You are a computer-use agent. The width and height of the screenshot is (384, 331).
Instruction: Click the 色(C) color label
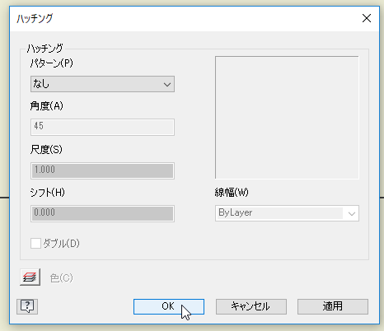point(62,278)
